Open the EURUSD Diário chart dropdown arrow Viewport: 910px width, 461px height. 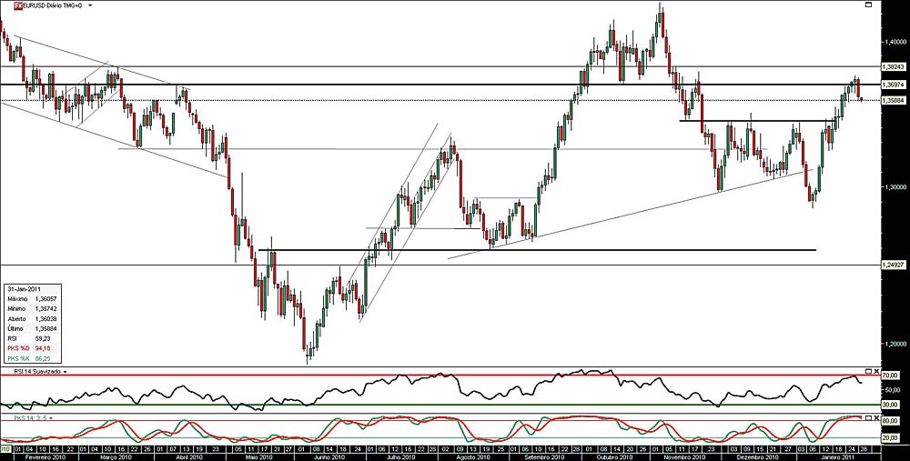click(90, 5)
